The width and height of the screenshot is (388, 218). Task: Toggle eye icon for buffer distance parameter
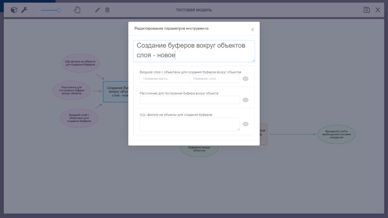246,100
